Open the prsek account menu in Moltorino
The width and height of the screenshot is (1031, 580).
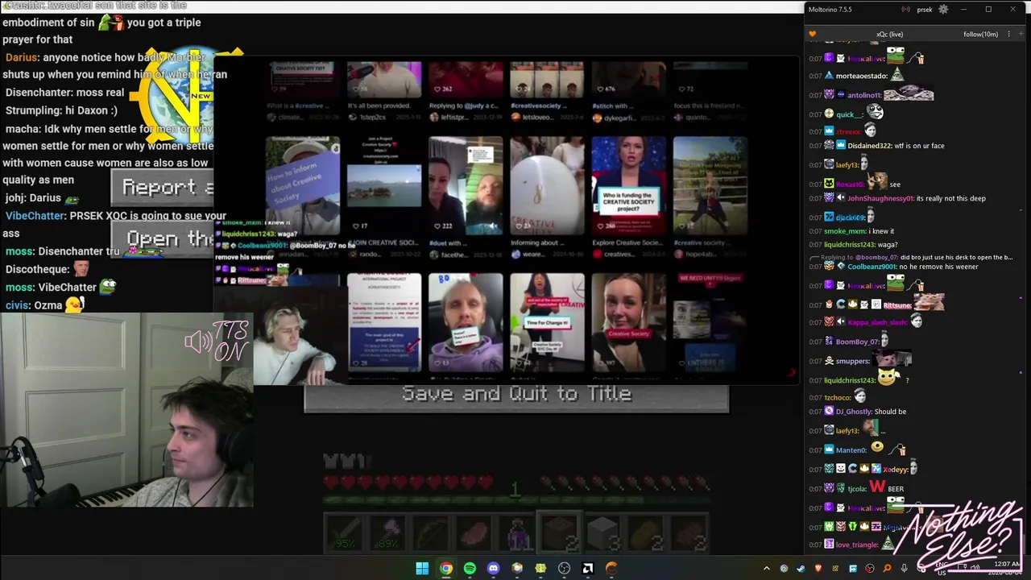click(x=925, y=10)
